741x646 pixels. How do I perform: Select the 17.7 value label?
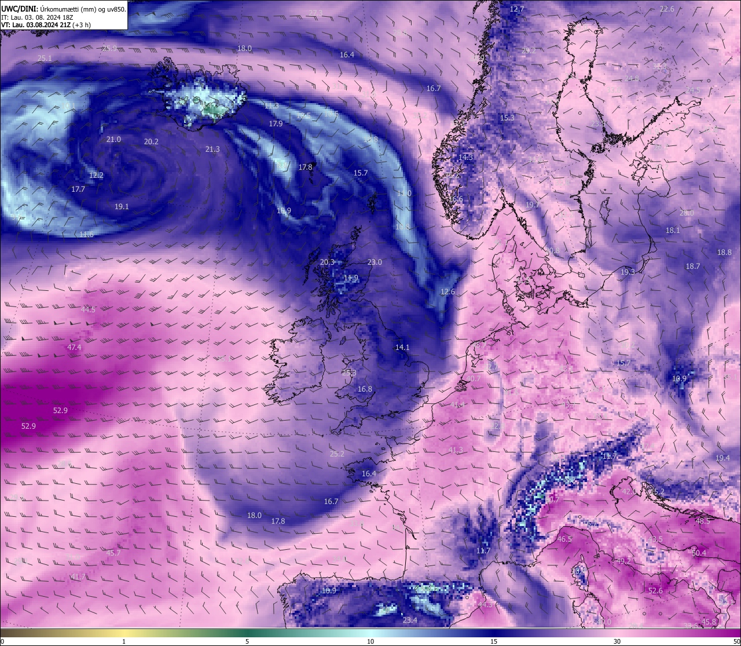click(78, 189)
